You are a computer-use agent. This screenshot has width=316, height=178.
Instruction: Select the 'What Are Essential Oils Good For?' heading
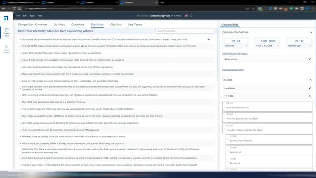[x=268, y=118]
